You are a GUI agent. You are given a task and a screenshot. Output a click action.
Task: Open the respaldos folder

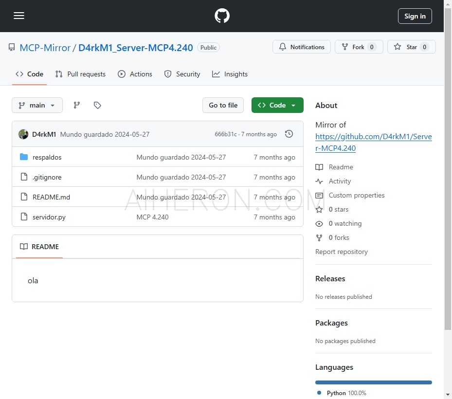47,157
